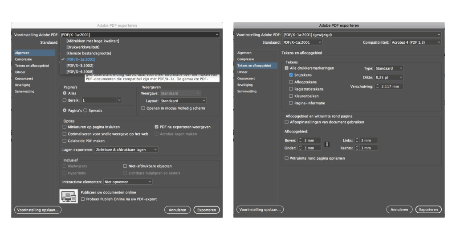
Task: Toggle Alle drukkersmarkeringen checkbox
Action: tap(286, 68)
